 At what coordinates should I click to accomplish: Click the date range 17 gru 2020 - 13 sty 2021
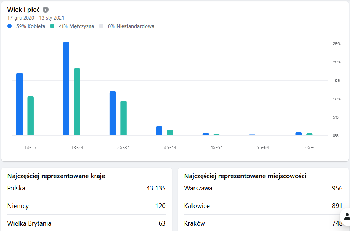[36, 18]
